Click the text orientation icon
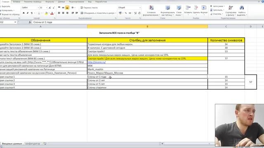Image resolution: width=264 pixels, height=148 pixels. click(73, 7)
